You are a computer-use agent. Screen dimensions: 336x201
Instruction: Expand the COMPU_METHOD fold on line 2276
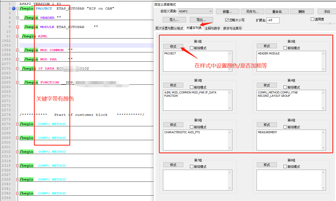[17, 124]
